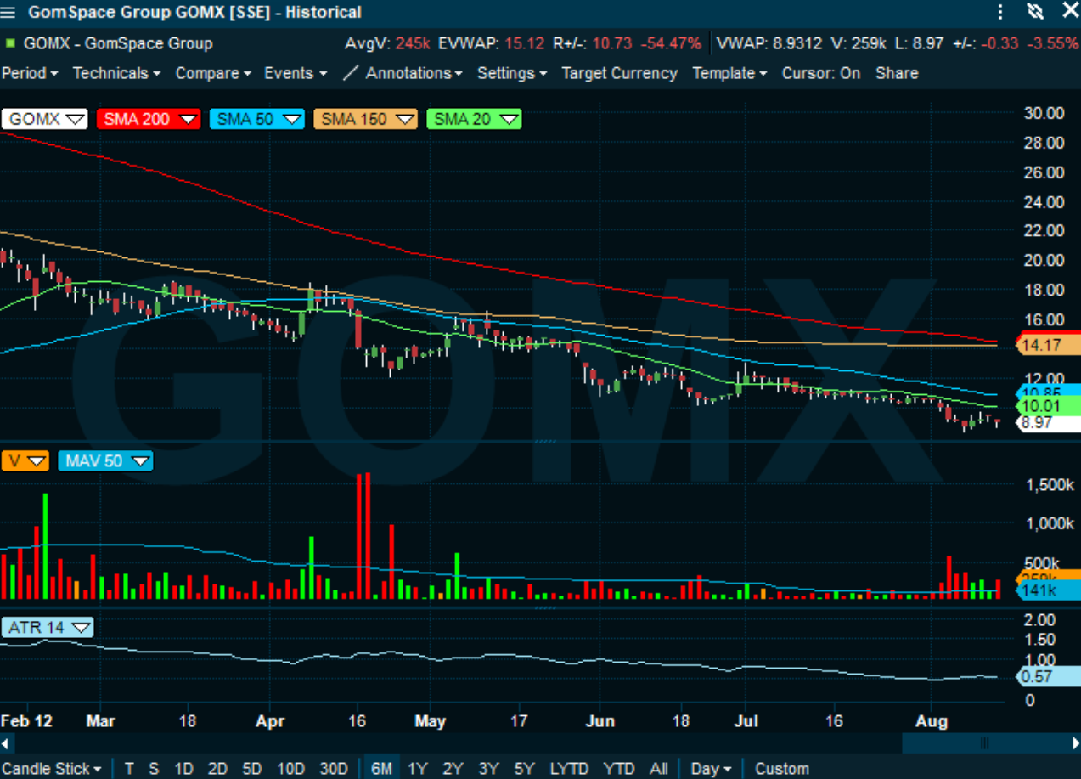Click the 'GOMX - GomSpace Group' symbol name
The height and width of the screenshot is (779, 1081).
118,43
